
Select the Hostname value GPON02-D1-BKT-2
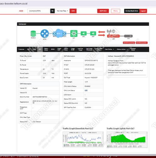pyautogui.click(x=91, y=61)
